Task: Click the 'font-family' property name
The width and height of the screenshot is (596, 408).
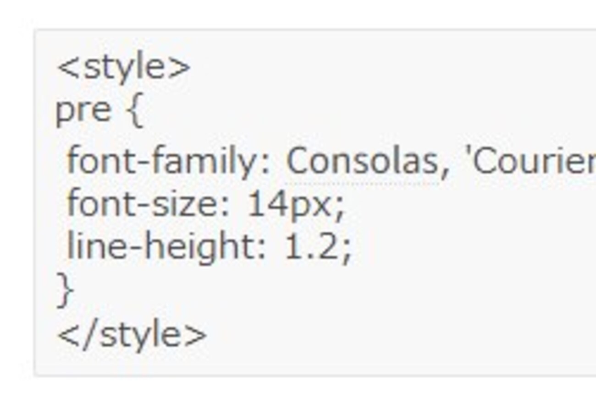Action: [163, 161]
